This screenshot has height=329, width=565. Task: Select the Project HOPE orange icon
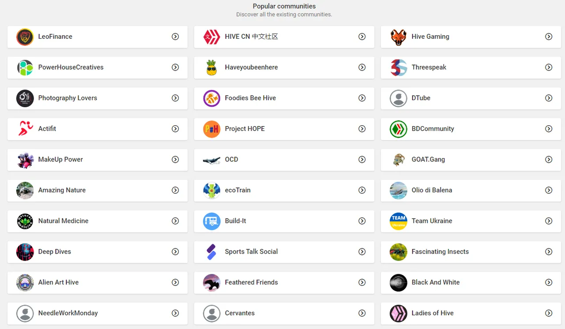[x=212, y=129]
